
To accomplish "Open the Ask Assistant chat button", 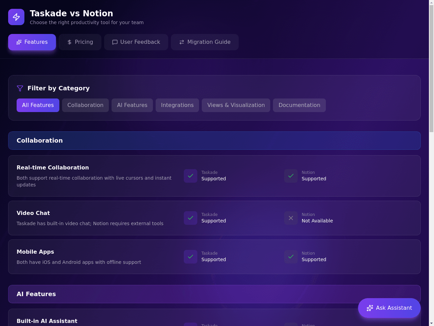I will pos(389,308).
